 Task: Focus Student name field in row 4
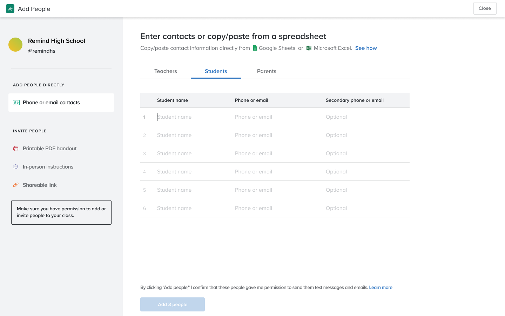(x=193, y=172)
